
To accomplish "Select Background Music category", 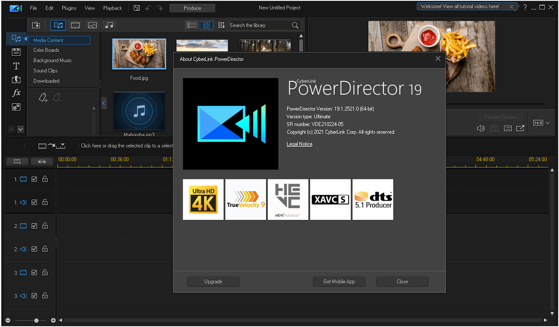I will pyautogui.click(x=52, y=60).
